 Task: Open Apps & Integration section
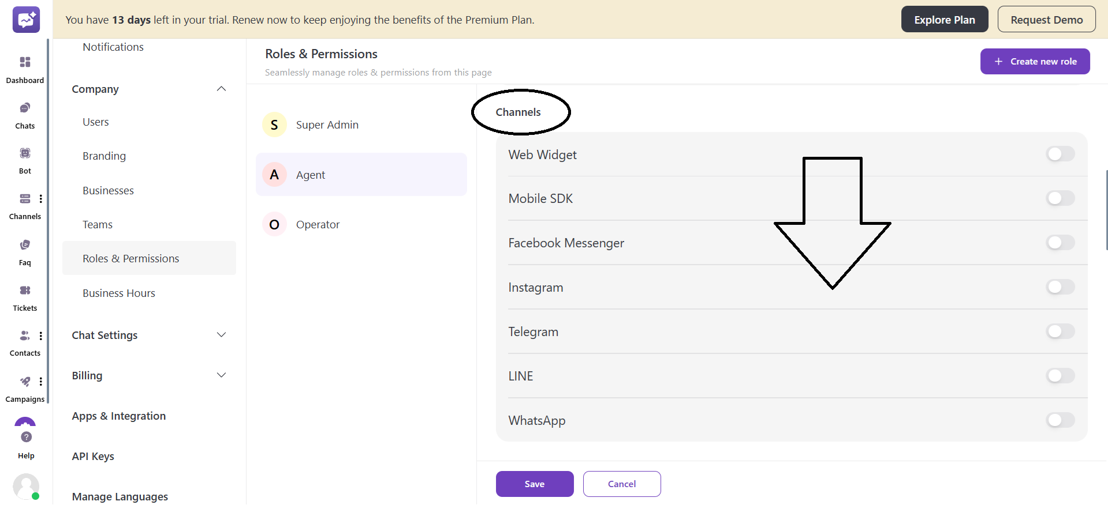click(119, 416)
